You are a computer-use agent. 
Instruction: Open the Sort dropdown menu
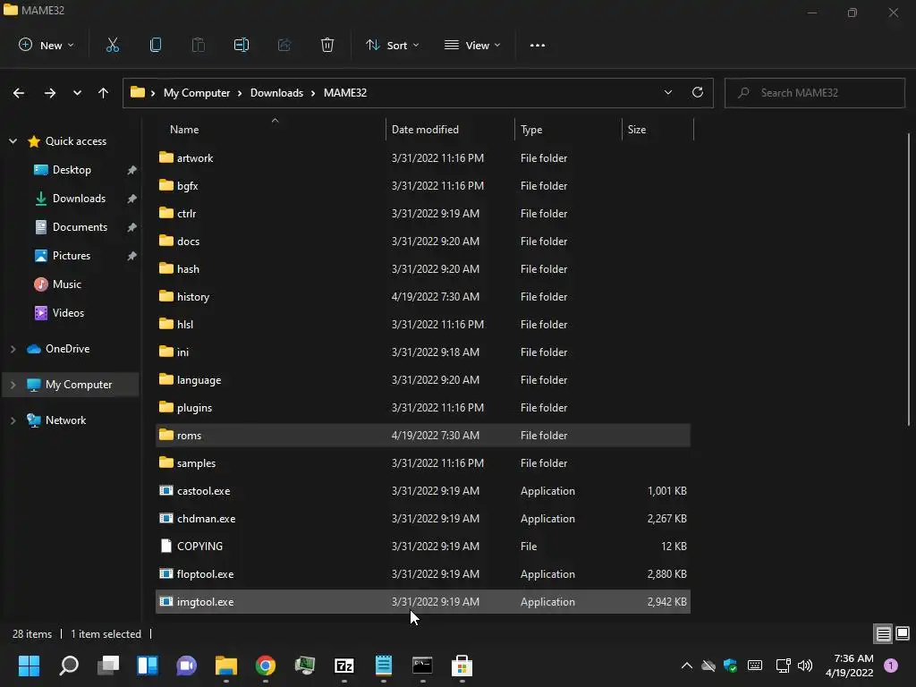pyautogui.click(x=393, y=45)
